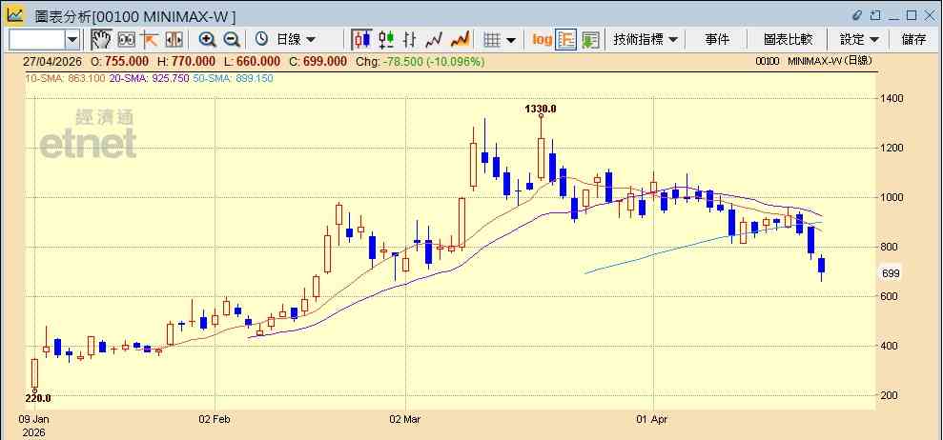Viewport: 943px width, 440px height.
Task: Select the hand pan tool
Action: (x=102, y=40)
